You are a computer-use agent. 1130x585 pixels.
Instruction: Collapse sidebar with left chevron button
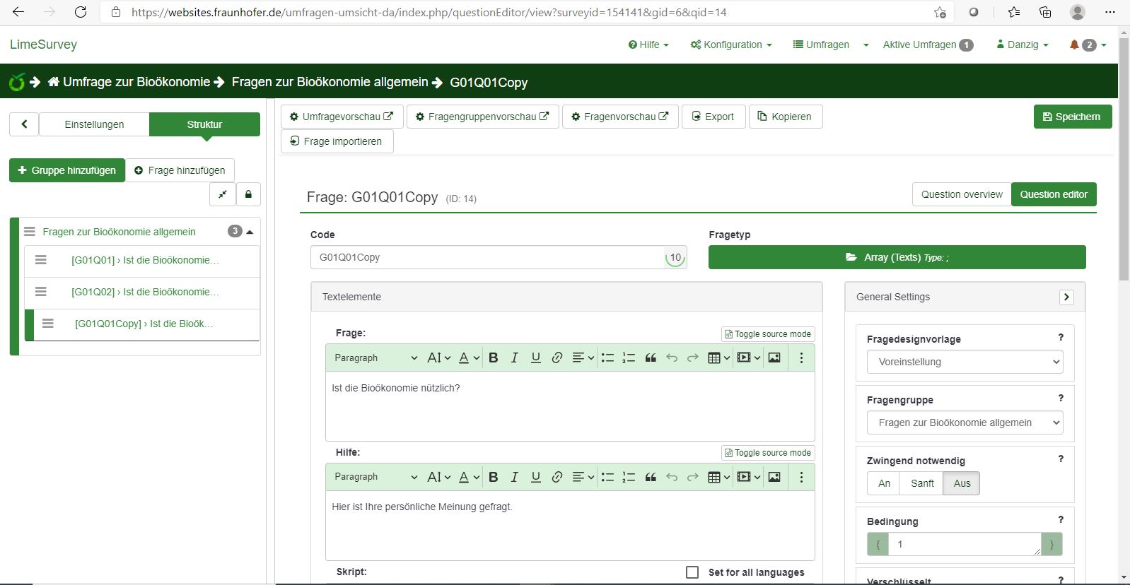click(24, 124)
